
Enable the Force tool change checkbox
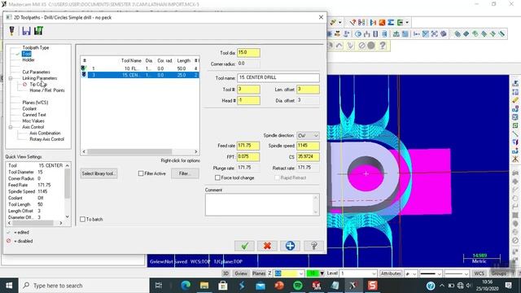point(217,177)
